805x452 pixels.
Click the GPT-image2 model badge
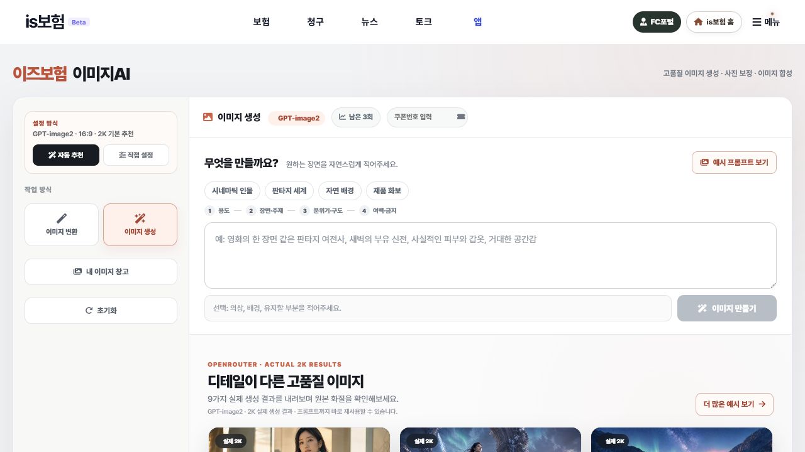(x=297, y=118)
